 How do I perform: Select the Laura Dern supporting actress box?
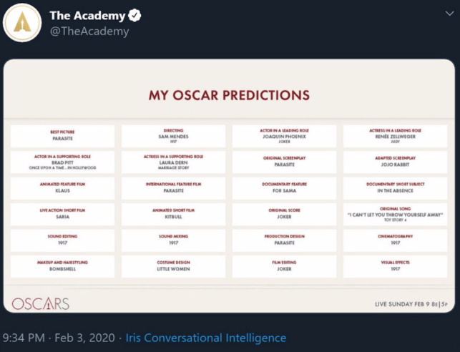173,162
